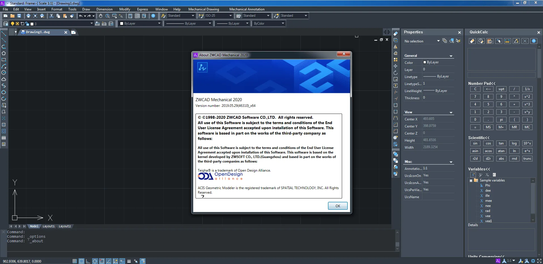This screenshot has height=264, width=543.
Task: Switch to the Layout2 tab
Action: coord(65,226)
